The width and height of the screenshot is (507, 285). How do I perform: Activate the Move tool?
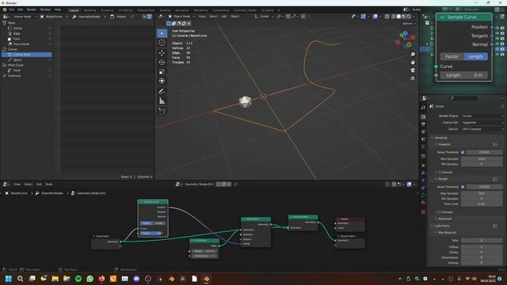tap(162, 53)
